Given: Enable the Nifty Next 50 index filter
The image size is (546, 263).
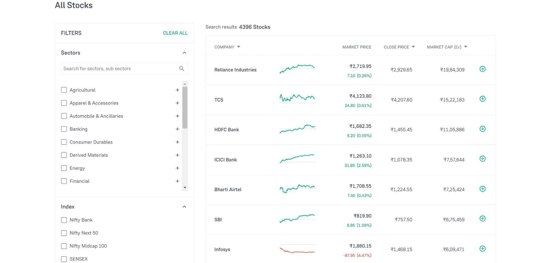Looking at the screenshot, I should pyautogui.click(x=64, y=233).
